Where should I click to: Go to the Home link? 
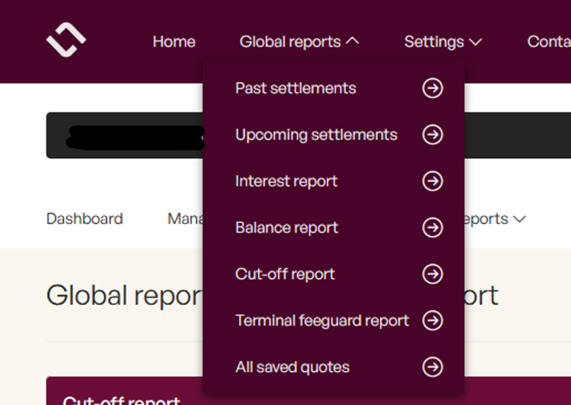click(x=173, y=41)
